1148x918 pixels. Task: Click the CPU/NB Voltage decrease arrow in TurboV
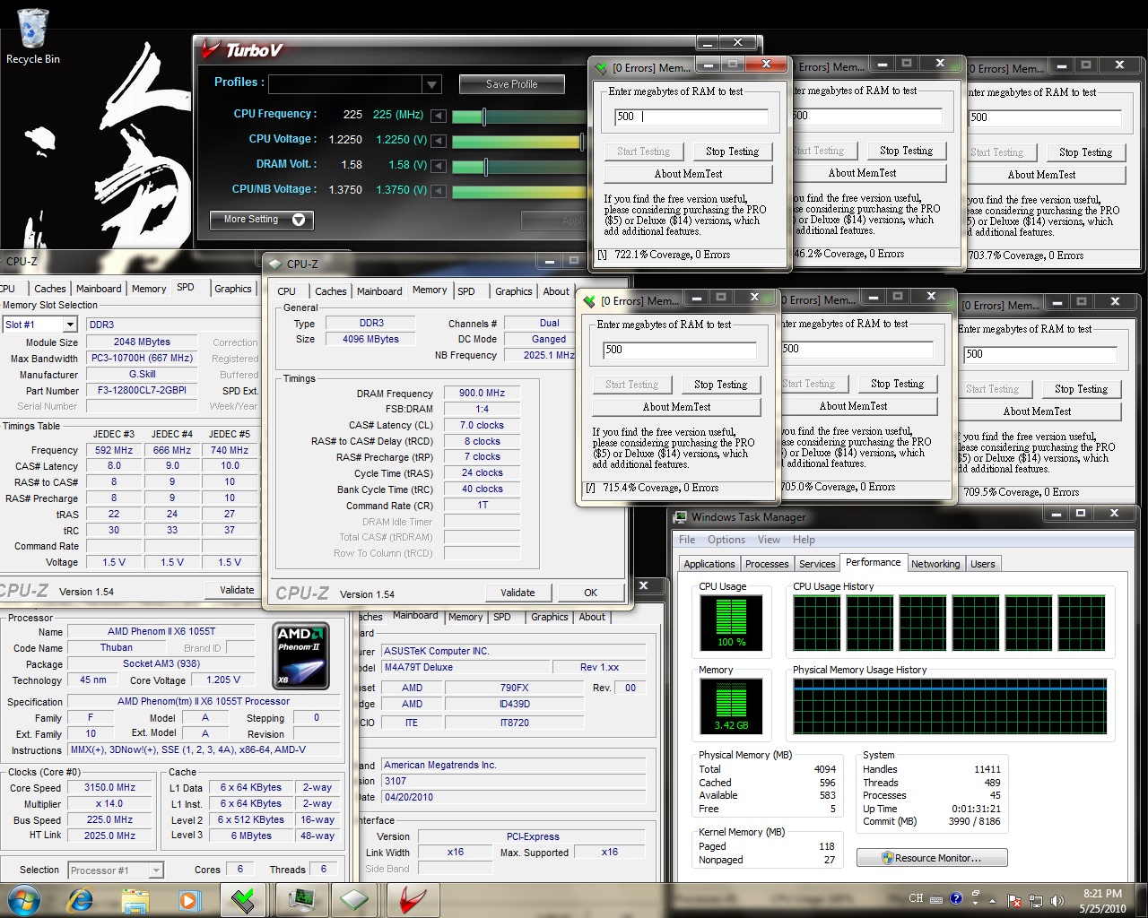439,191
